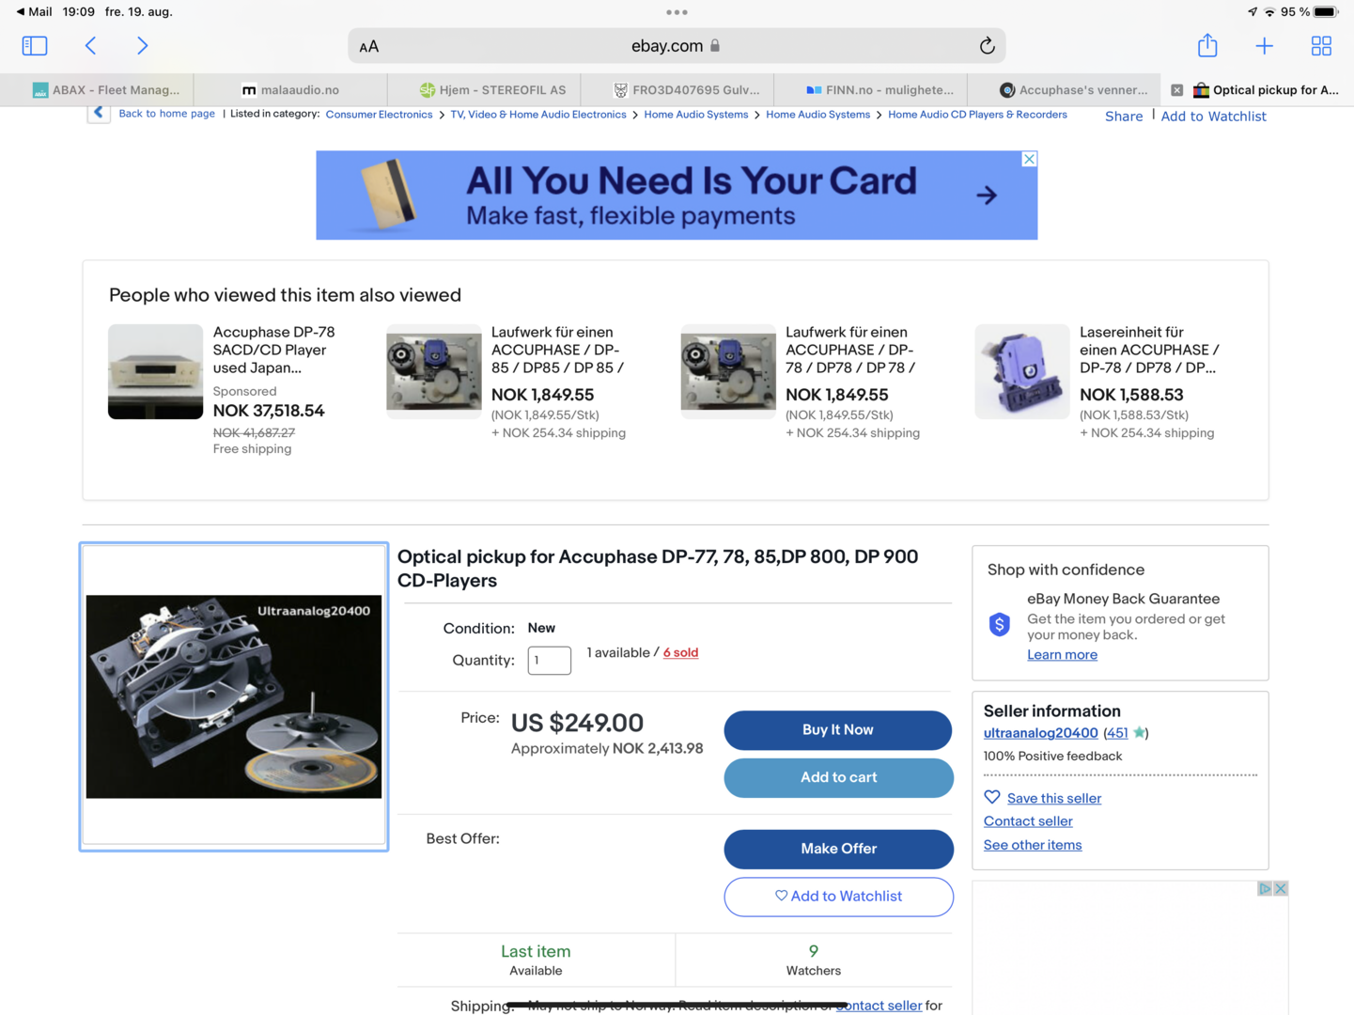
Task: Close the Optical pickup tab
Action: pyautogui.click(x=1176, y=90)
